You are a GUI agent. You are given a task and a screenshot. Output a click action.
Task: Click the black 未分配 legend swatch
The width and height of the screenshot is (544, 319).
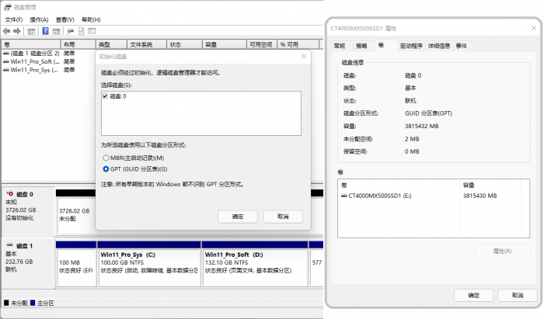[x=6, y=303]
